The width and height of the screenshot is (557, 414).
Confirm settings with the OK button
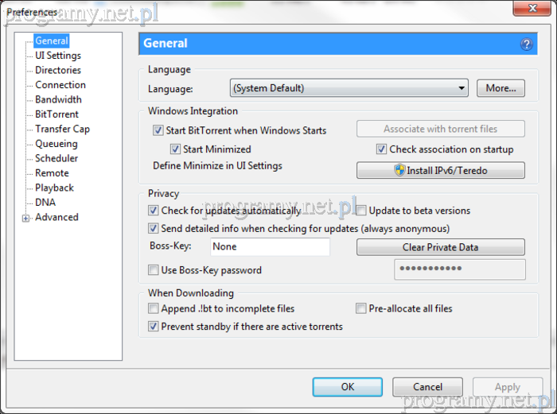pos(347,387)
